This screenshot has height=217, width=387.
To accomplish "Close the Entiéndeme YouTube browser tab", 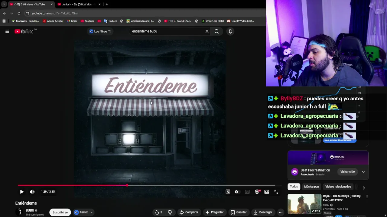I will pyautogui.click(x=51, y=4).
